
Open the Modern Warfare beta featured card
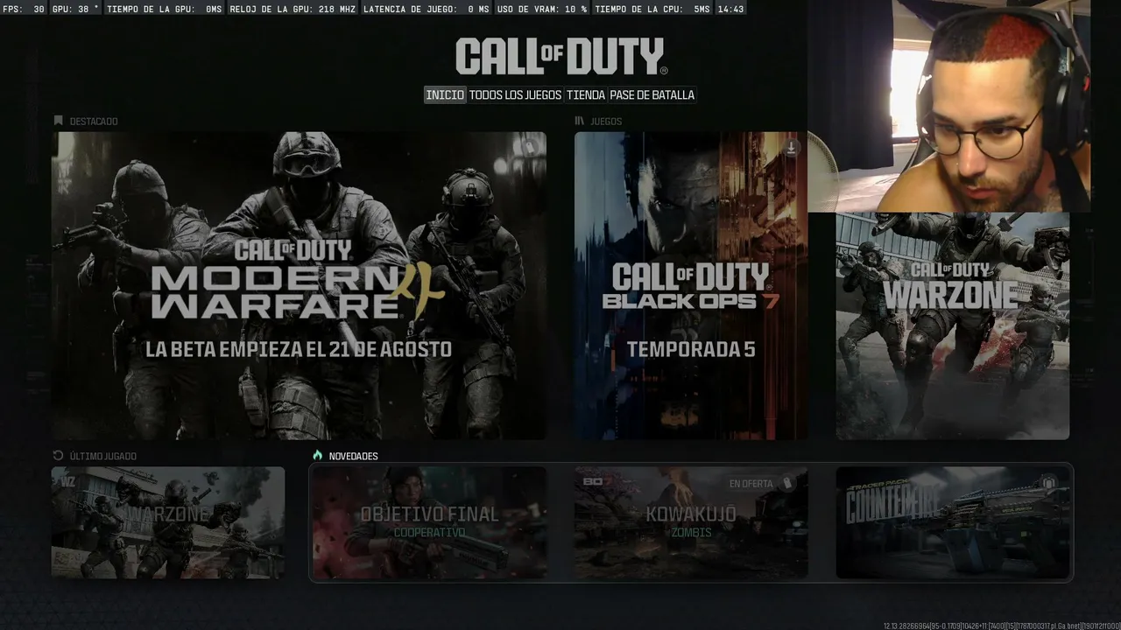(x=299, y=285)
